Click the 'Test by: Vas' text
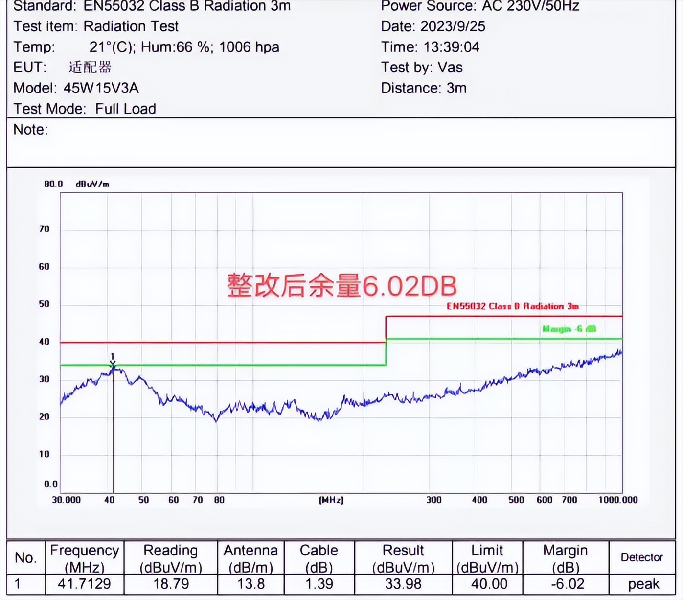This screenshot has height=600, width=683. (x=422, y=68)
